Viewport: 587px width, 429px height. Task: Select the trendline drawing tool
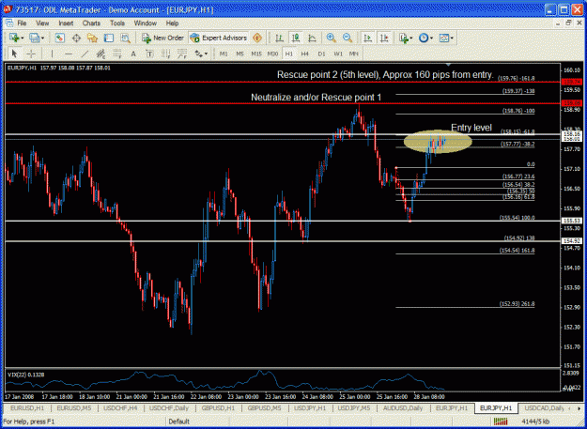(85, 54)
